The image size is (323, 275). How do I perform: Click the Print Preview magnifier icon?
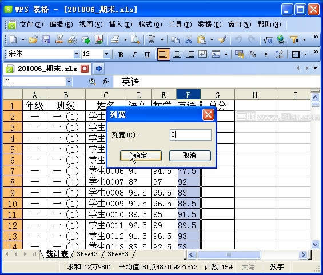[135, 39]
